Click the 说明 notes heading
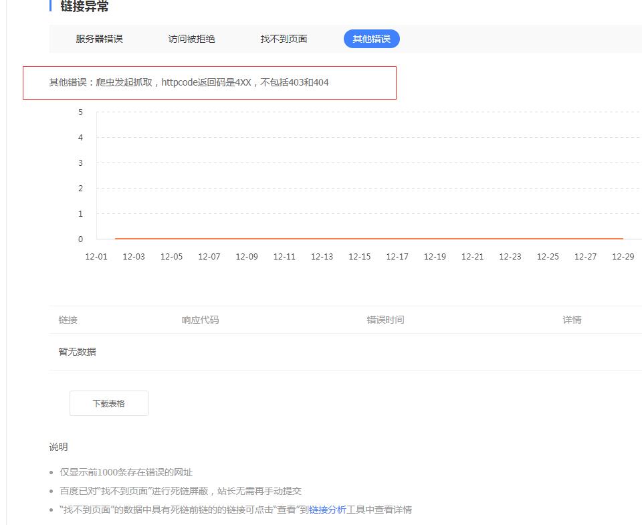The height and width of the screenshot is (525, 642). 58,447
